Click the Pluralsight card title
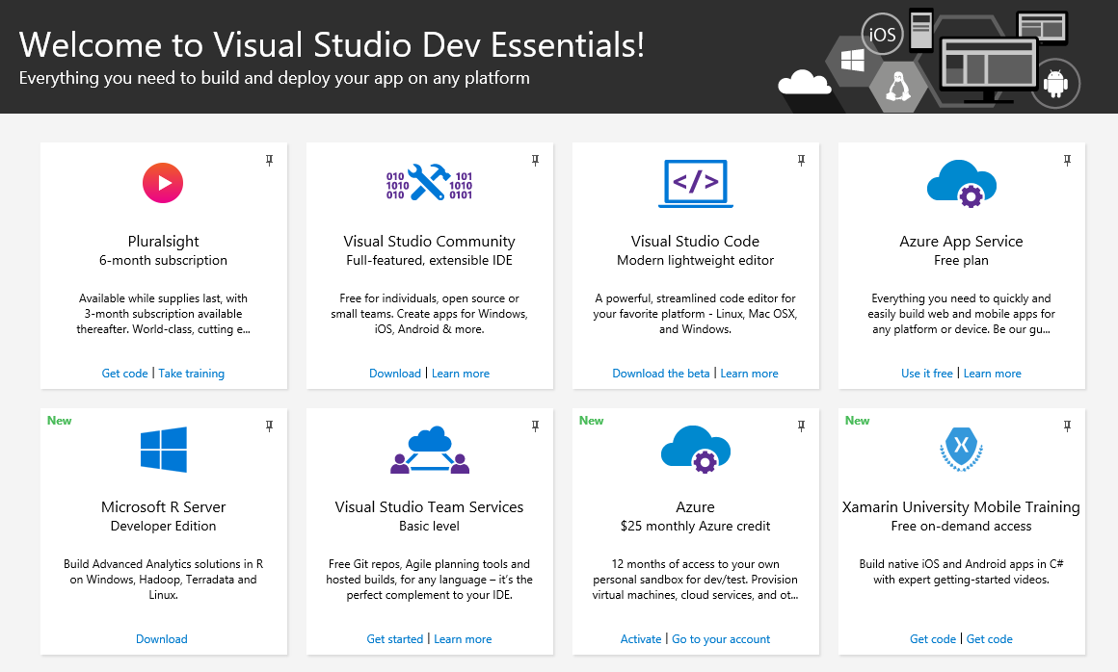This screenshot has width=1118, height=672. click(163, 242)
